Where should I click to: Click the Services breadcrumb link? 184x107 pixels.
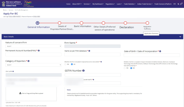pos(11,10)
